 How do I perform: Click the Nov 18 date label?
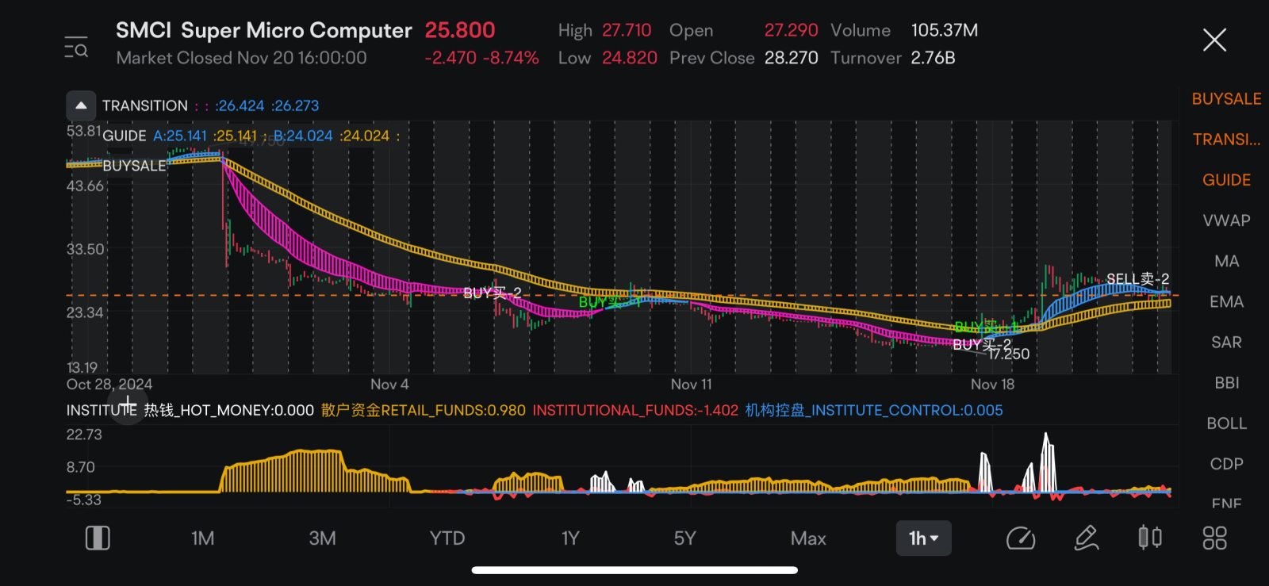tap(992, 384)
